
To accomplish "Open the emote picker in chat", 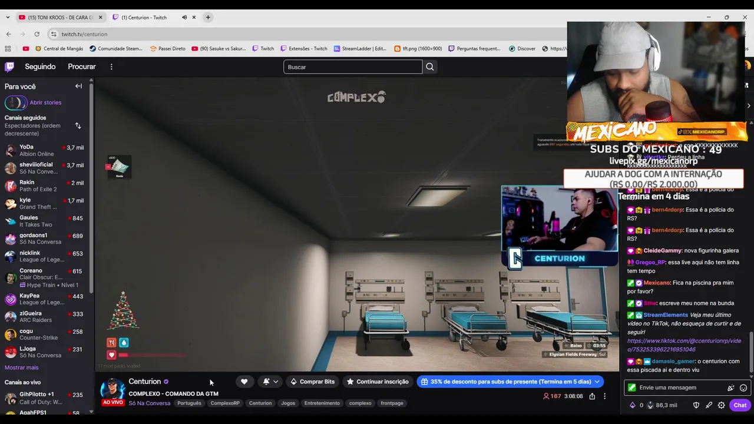I will tap(743, 387).
